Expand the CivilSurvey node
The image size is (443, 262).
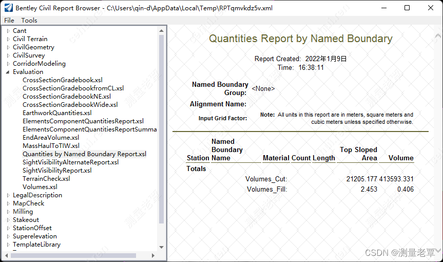[8, 55]
